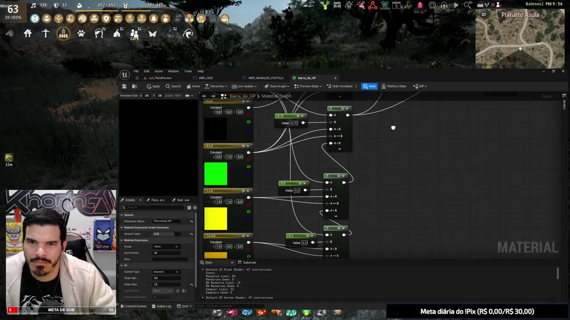Click the Parameter Name field Percentual_HP
This screenshot has height=320, width=570.
[x=167, y=221]
